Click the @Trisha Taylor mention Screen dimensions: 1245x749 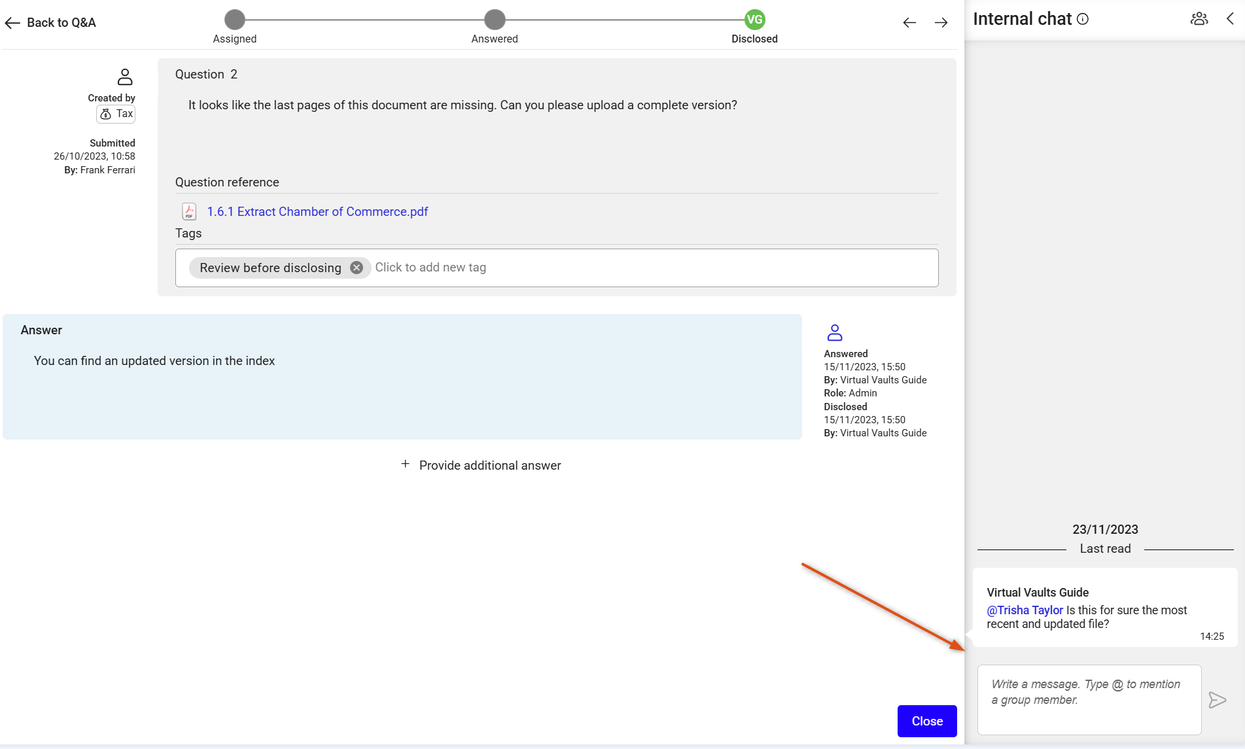coord(1025,610)
